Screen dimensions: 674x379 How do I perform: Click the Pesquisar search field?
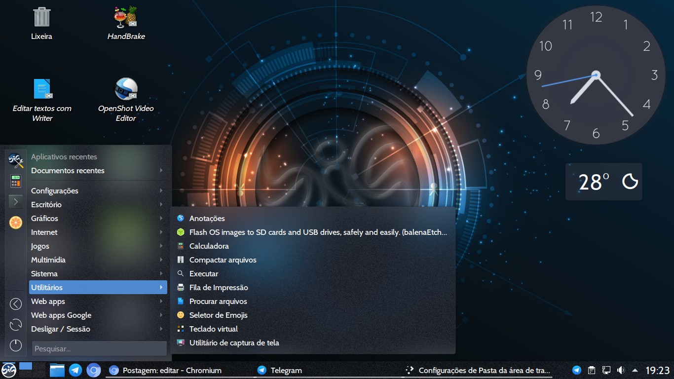click(x=99, y=348)
